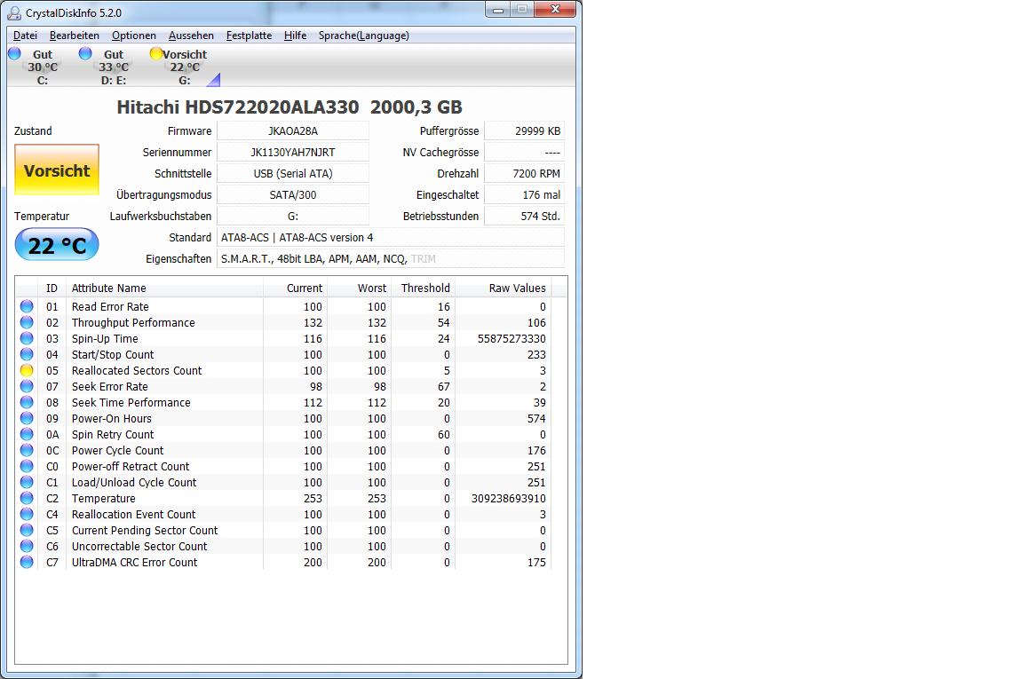Select the Reallocated Sectors Count row text
The height and width of the screenshot is (679, 1023).
click(x=137, y=370)
